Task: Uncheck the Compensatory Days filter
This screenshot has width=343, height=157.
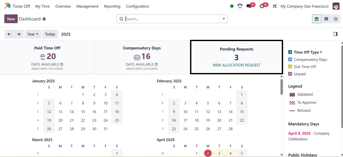Action: coord(290,59)
